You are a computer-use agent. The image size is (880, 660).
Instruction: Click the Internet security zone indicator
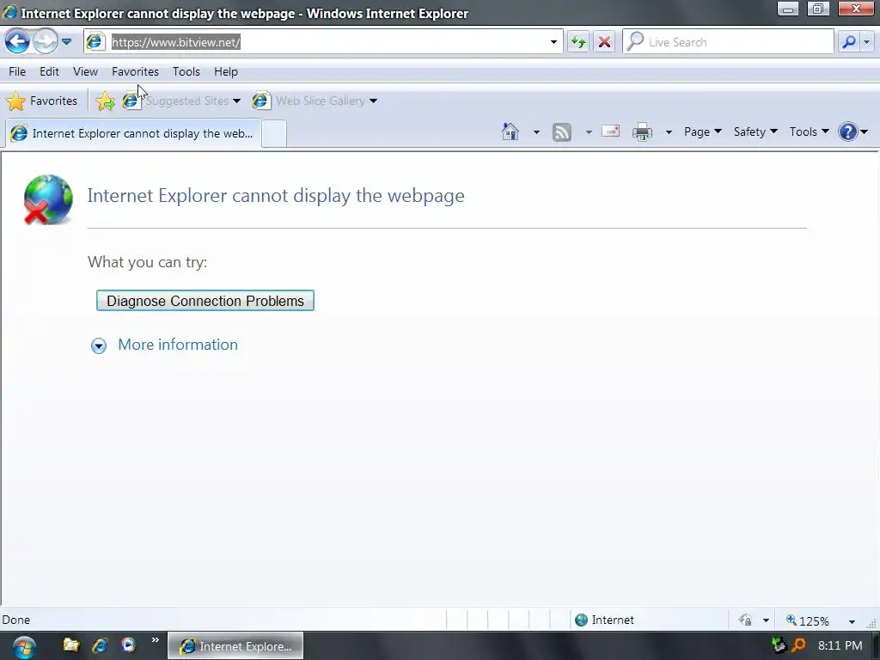(605, 620)
